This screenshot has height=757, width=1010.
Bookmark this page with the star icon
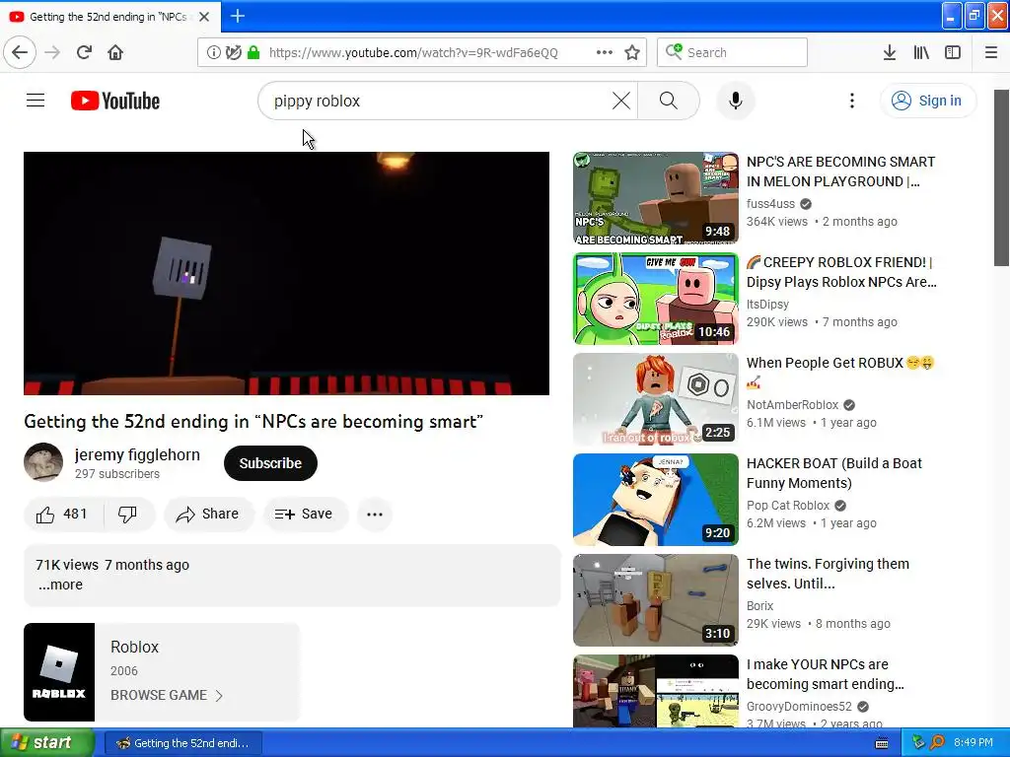click(x=632, y=52)
